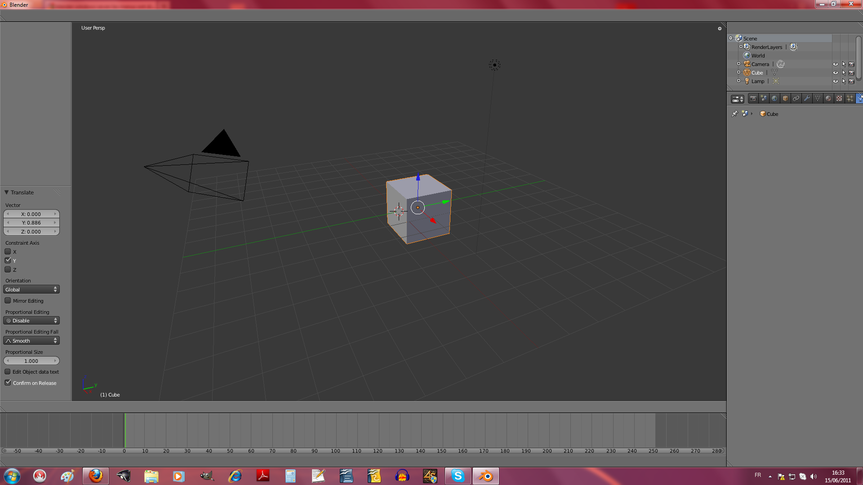The height and width of the screenshot is (485, 863).
Task: Open the Material properties tab
Action: pyautogui.click(x=828, y=99)
